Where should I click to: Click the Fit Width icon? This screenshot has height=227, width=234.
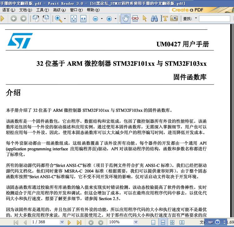pyautogui.click(x=84, y=19)
